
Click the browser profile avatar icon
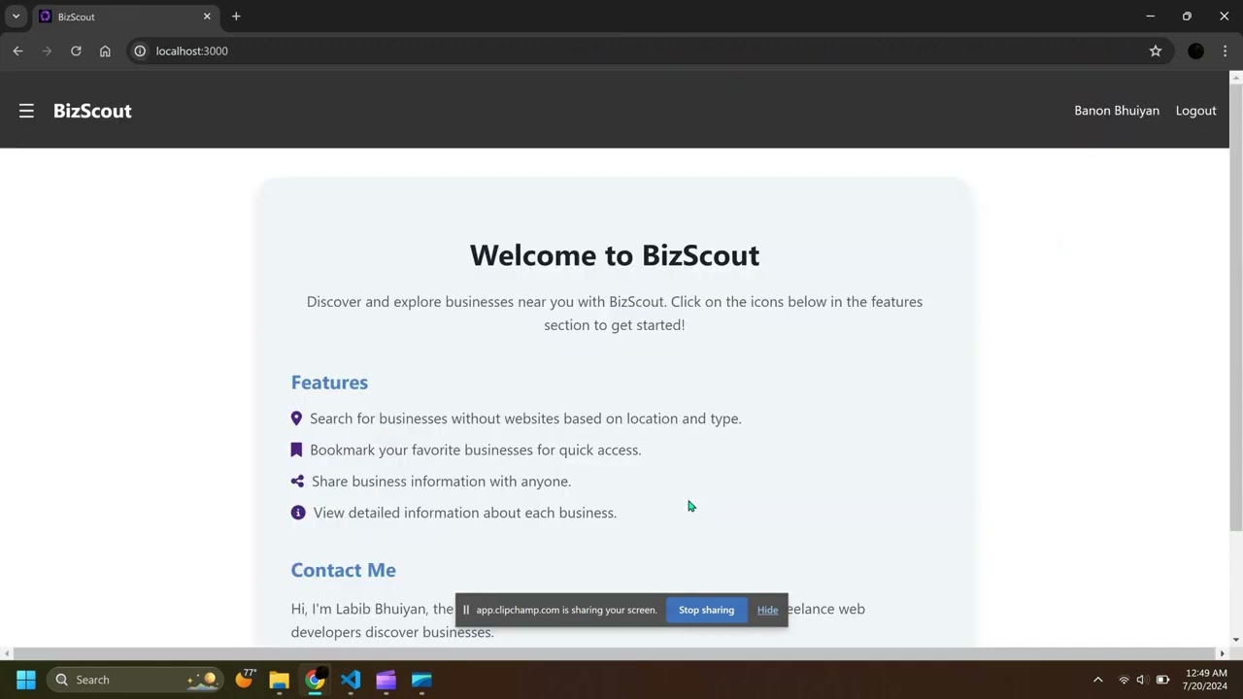coord(1195,50)
